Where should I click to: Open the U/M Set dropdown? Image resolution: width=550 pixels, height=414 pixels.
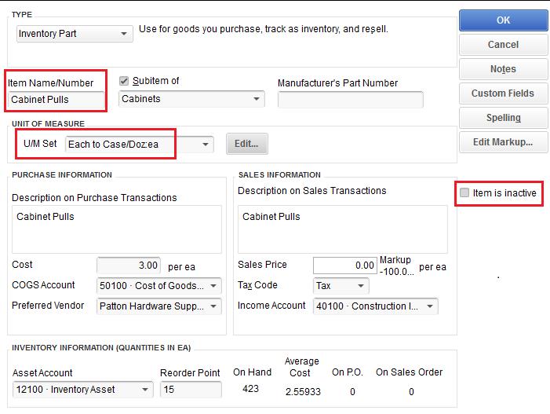(x=206, y=144)
